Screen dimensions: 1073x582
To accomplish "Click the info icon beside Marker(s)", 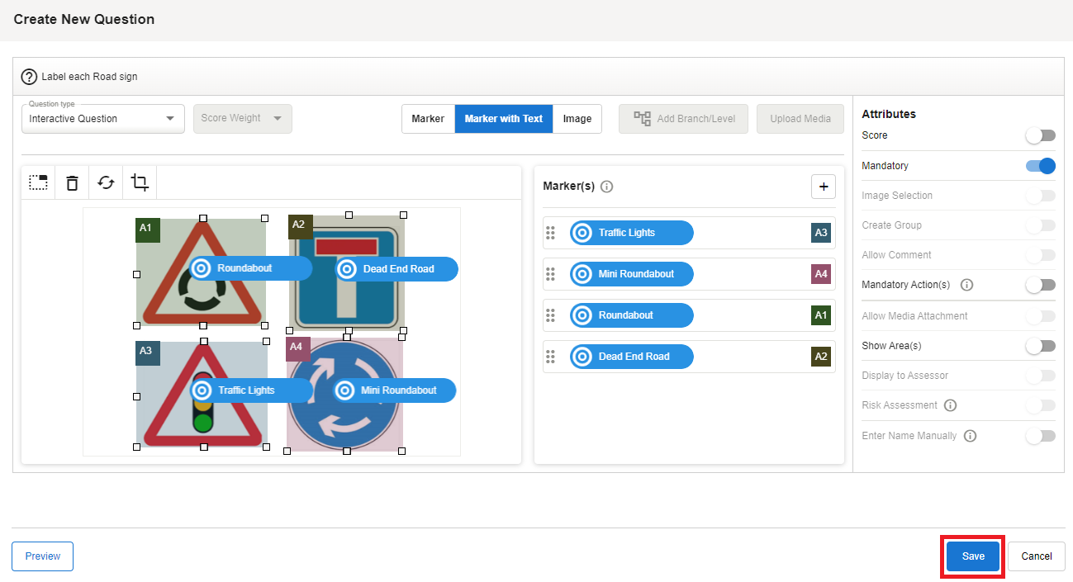I will (x=607, y=187).
